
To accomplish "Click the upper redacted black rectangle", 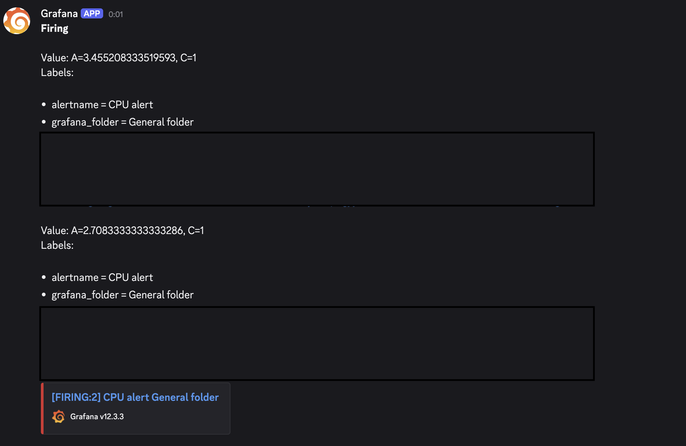I will point(317,168).
